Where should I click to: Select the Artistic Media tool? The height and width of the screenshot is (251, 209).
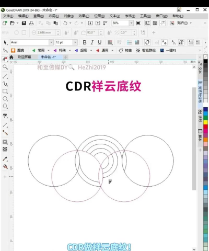click(5, 84)
